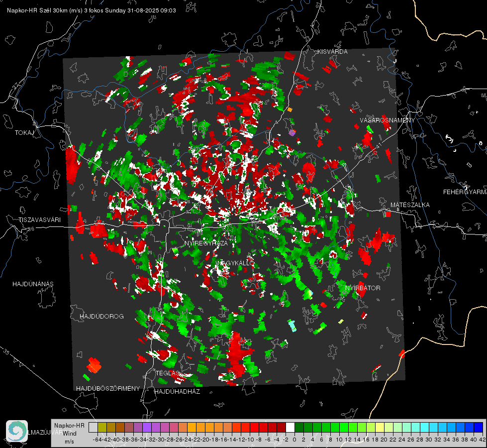This screenshot has width=487, height=448.
Task: Click the TOKAJ label on the map
Action: (x=24, y=133)
